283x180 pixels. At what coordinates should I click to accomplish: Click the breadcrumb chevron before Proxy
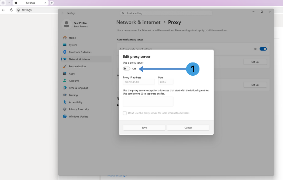point(164,22)
